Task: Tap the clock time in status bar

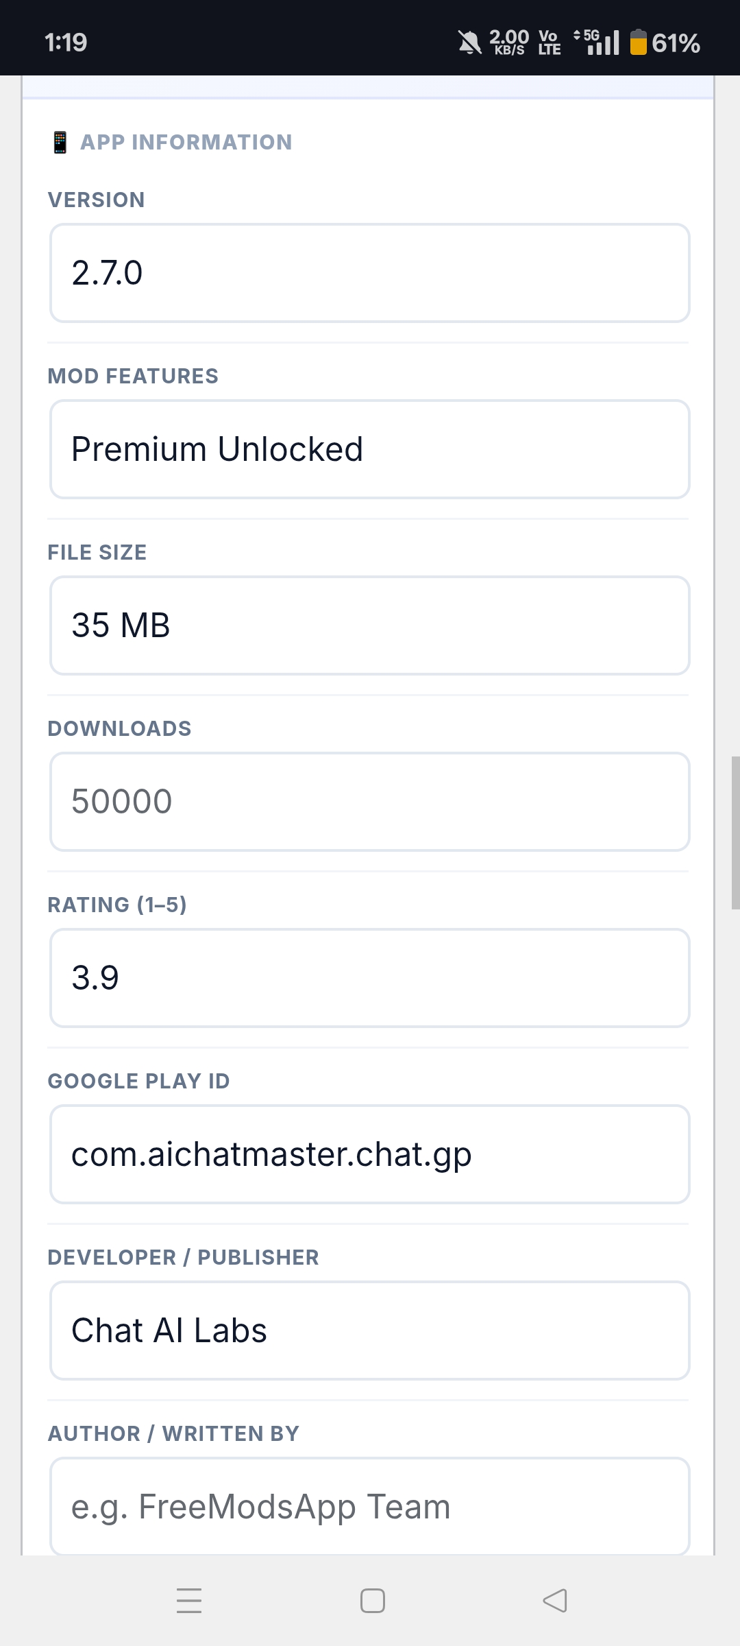Action: coord(66,43)
